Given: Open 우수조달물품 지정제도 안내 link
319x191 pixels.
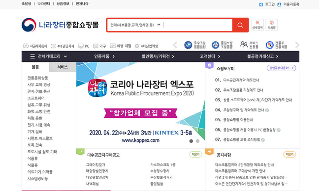Looking at the screenshot, I should tap(243, 90).
